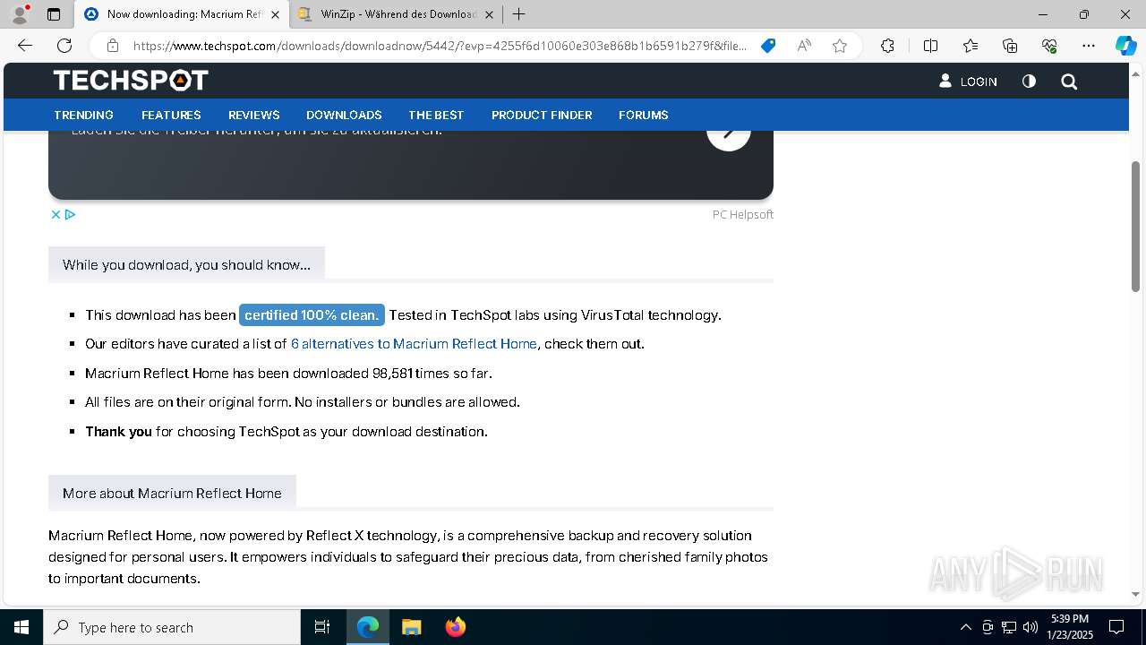Close the WinZip tab
Viewport: 1146px width, 645px height.
tap(489, 14)
